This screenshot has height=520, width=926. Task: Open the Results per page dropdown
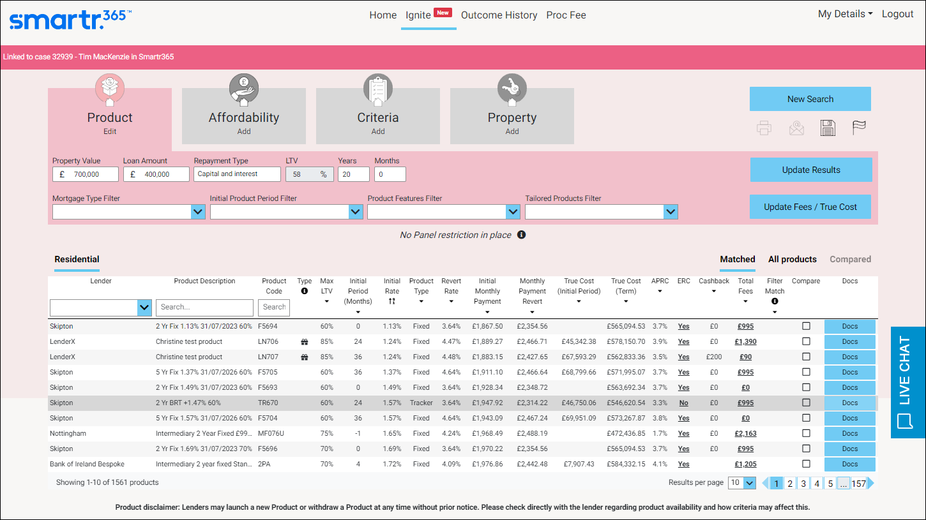[742, 483]
